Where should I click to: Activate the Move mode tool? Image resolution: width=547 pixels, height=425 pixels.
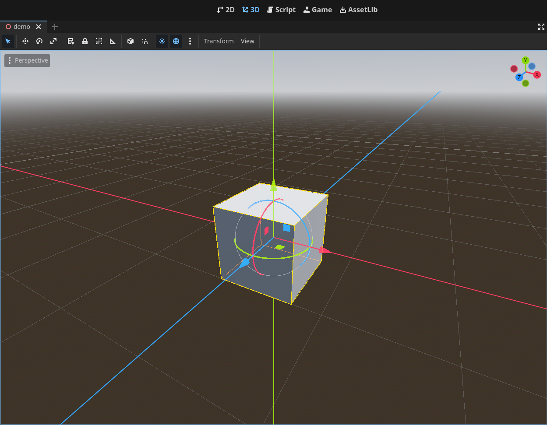25,41
